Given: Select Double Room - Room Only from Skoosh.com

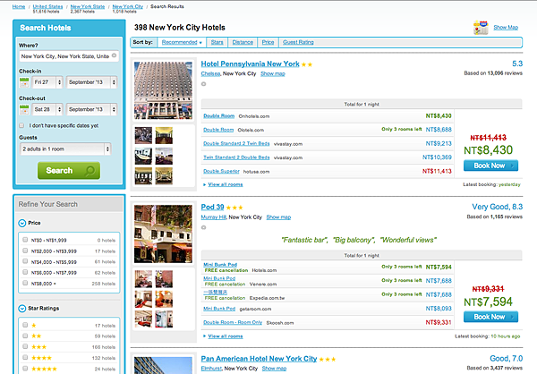Looking at the screenshot, I should coord(233,323).
